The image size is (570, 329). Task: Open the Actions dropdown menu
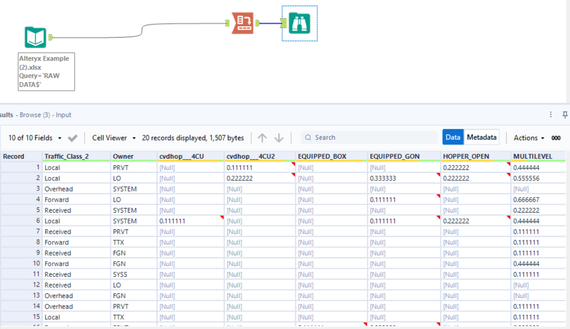[x=529, y=138]
